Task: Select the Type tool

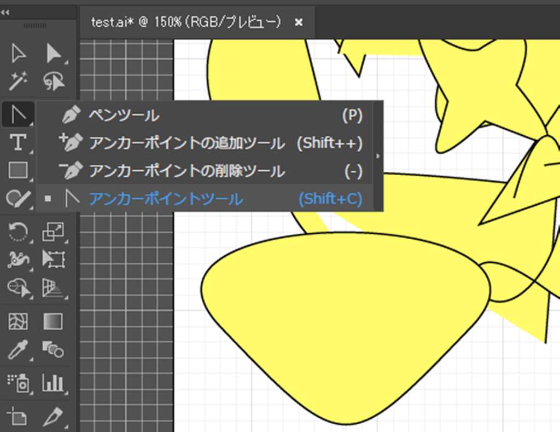Action: pyautogui.click(x=18, y=142)
